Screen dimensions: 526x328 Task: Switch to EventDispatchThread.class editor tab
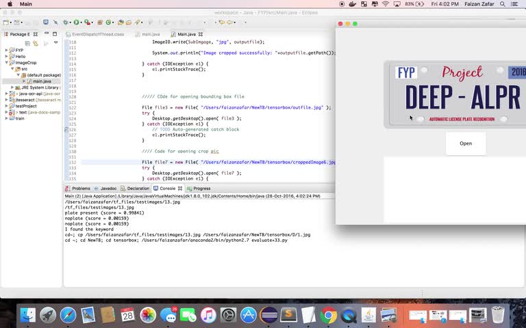pos(95,34)
